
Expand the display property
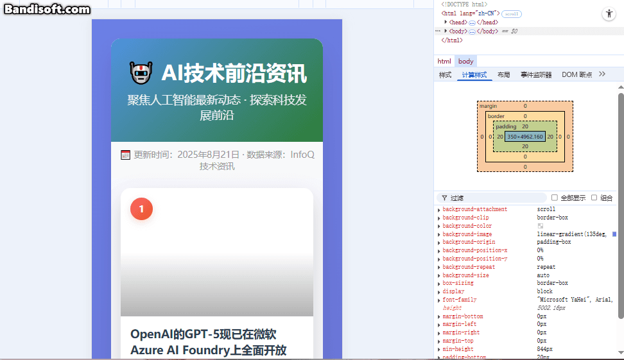[x=439, y=292]
